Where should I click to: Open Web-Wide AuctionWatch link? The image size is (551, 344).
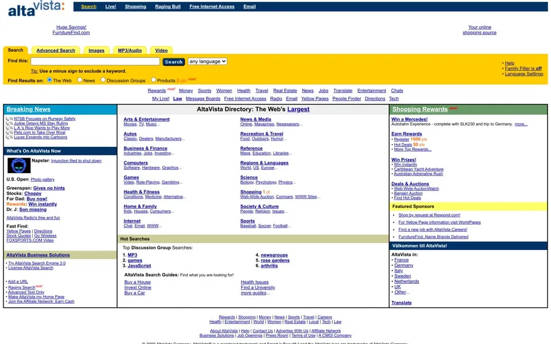pyautogui.click(x=417, y=189)
